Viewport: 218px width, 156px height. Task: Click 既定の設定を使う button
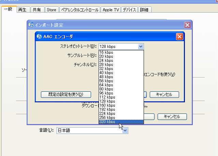[66, 94]
